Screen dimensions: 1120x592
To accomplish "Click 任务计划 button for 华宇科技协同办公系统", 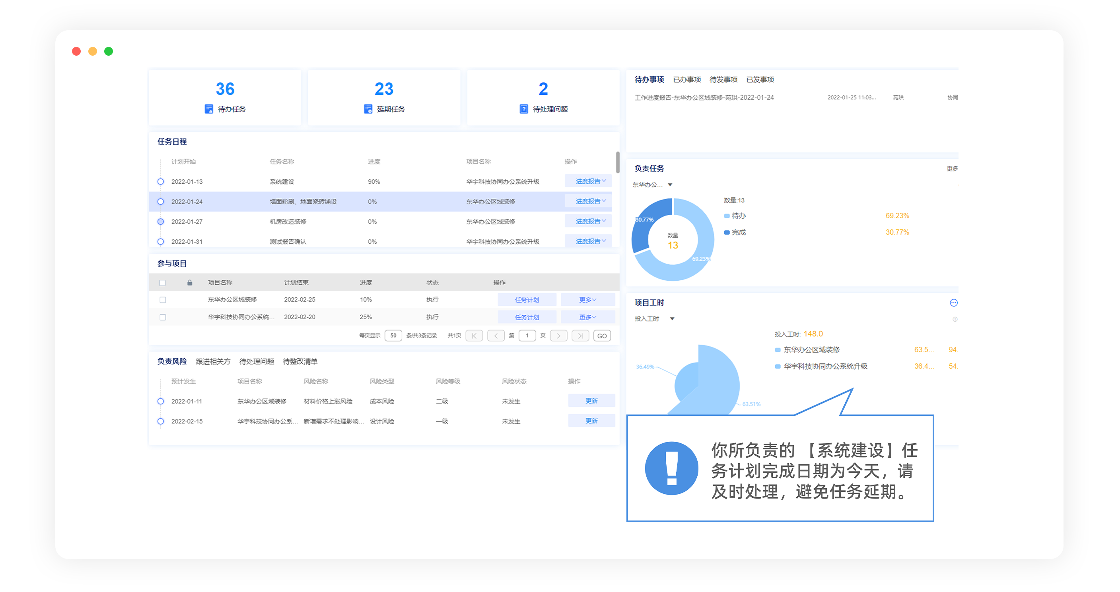I will pos(527,317).
